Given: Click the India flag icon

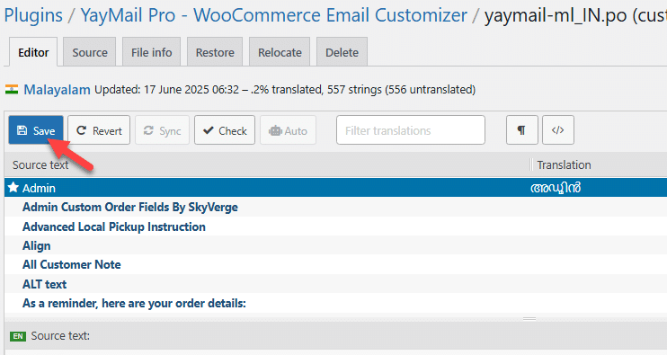Looking at the screenshot, I should pyautogui.click(x=12, y=89).
